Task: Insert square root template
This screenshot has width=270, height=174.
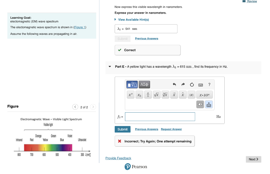Action: coord(157,95)
